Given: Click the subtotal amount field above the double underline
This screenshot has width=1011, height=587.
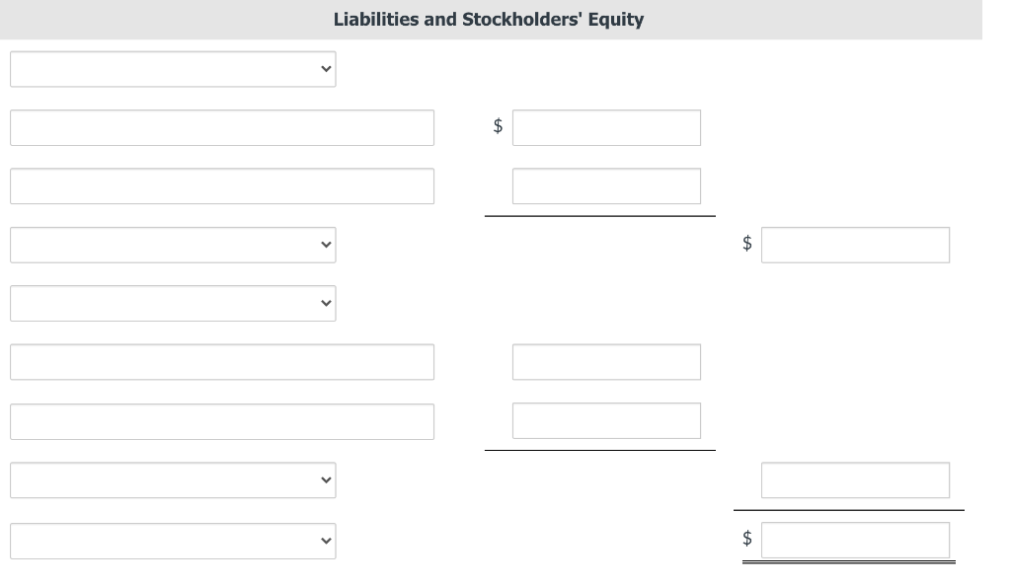Looking at the screenshot, I should tap(855, 480).
